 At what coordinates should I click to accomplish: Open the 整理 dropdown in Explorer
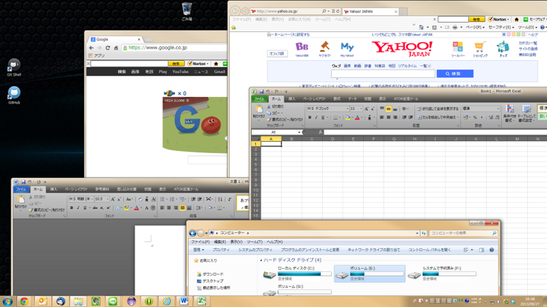(x=198, y=250)
